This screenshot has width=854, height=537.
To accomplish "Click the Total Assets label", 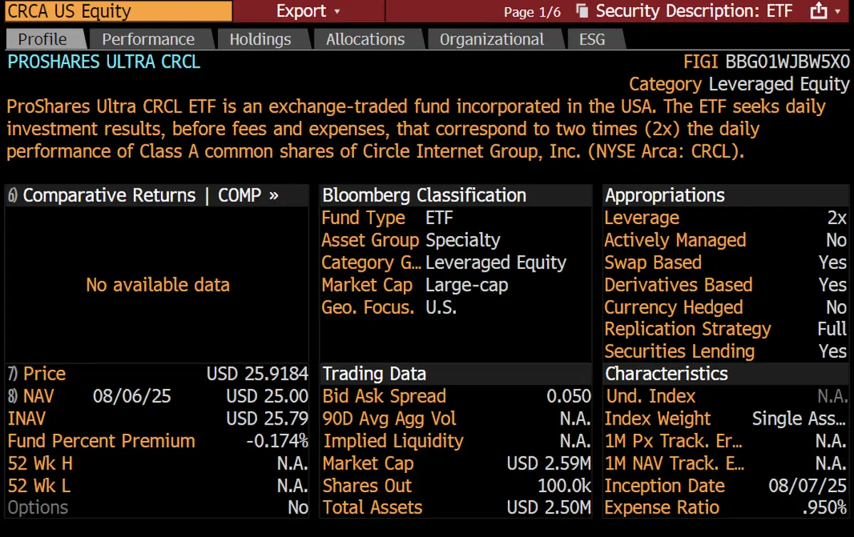I will pyautogui.click(x=373, y=508).
